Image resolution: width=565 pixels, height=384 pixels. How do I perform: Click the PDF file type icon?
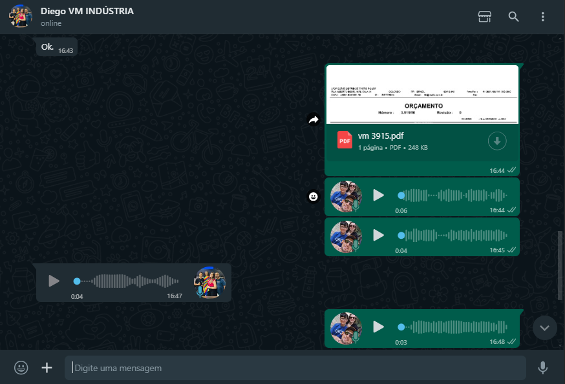(345, 140)
